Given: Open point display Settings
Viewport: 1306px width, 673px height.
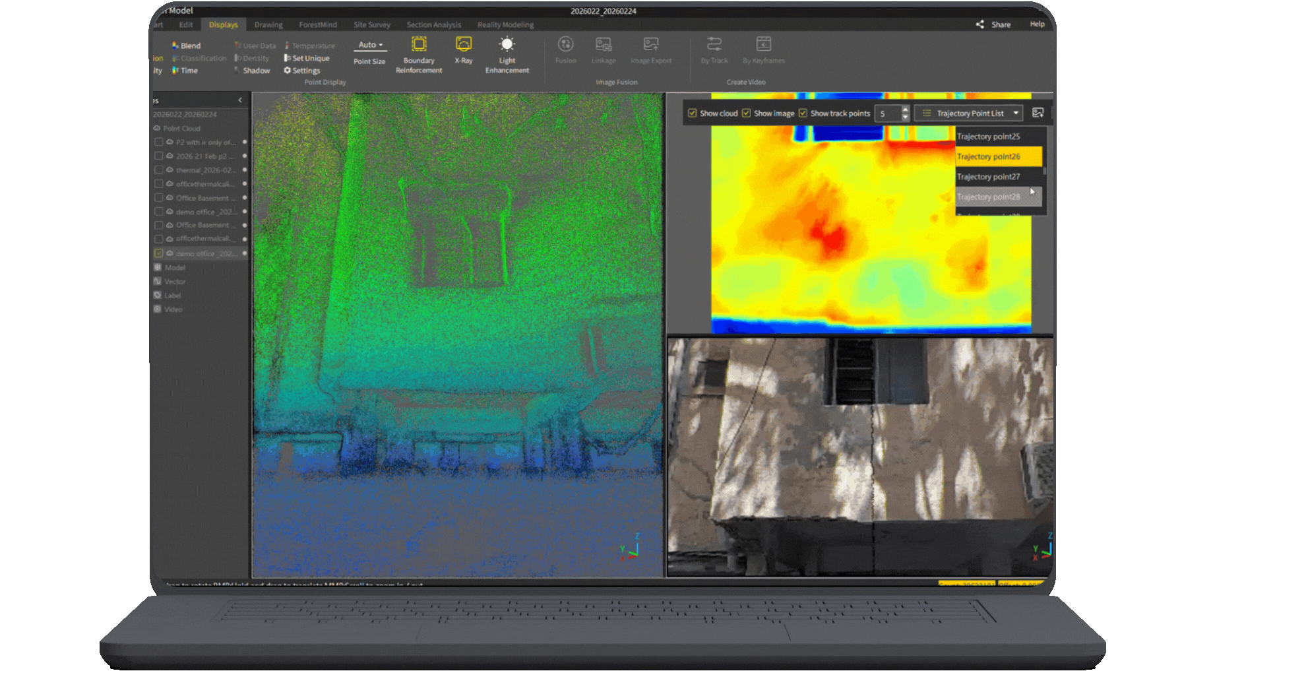Looking at the screenshot, I should [302, 71].
